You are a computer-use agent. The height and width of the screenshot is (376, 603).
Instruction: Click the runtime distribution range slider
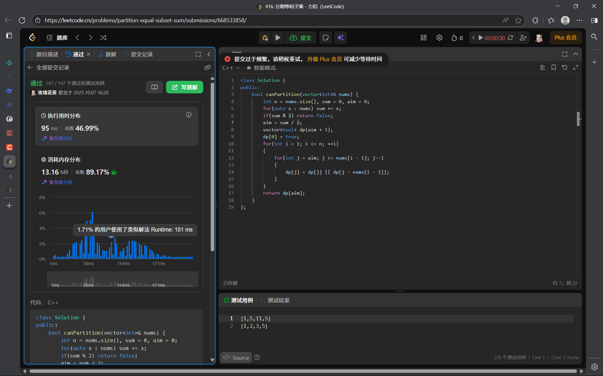[122, 279]
